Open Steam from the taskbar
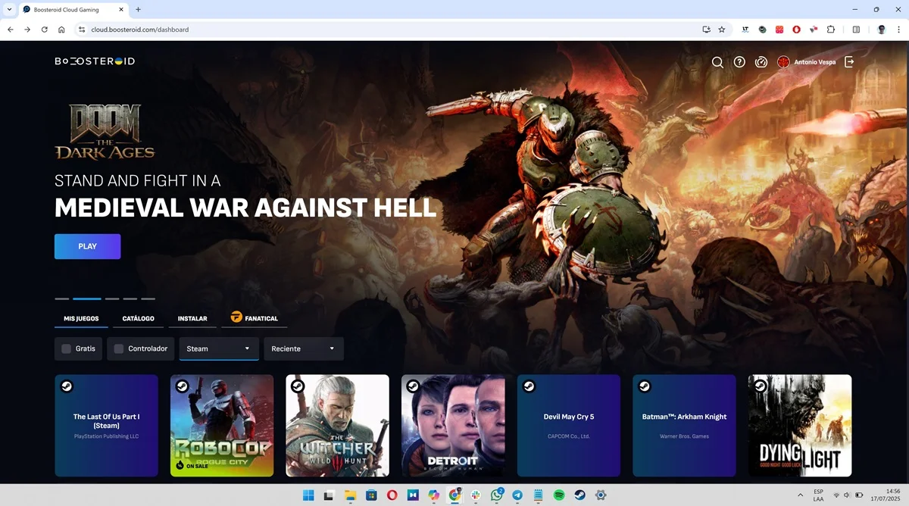Viewport: 909px width, 506px height. tap(579, 495)
